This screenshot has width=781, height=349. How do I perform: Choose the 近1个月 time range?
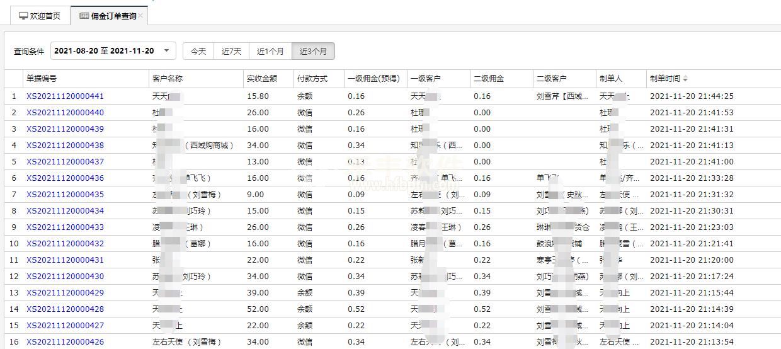click(270, 51)
